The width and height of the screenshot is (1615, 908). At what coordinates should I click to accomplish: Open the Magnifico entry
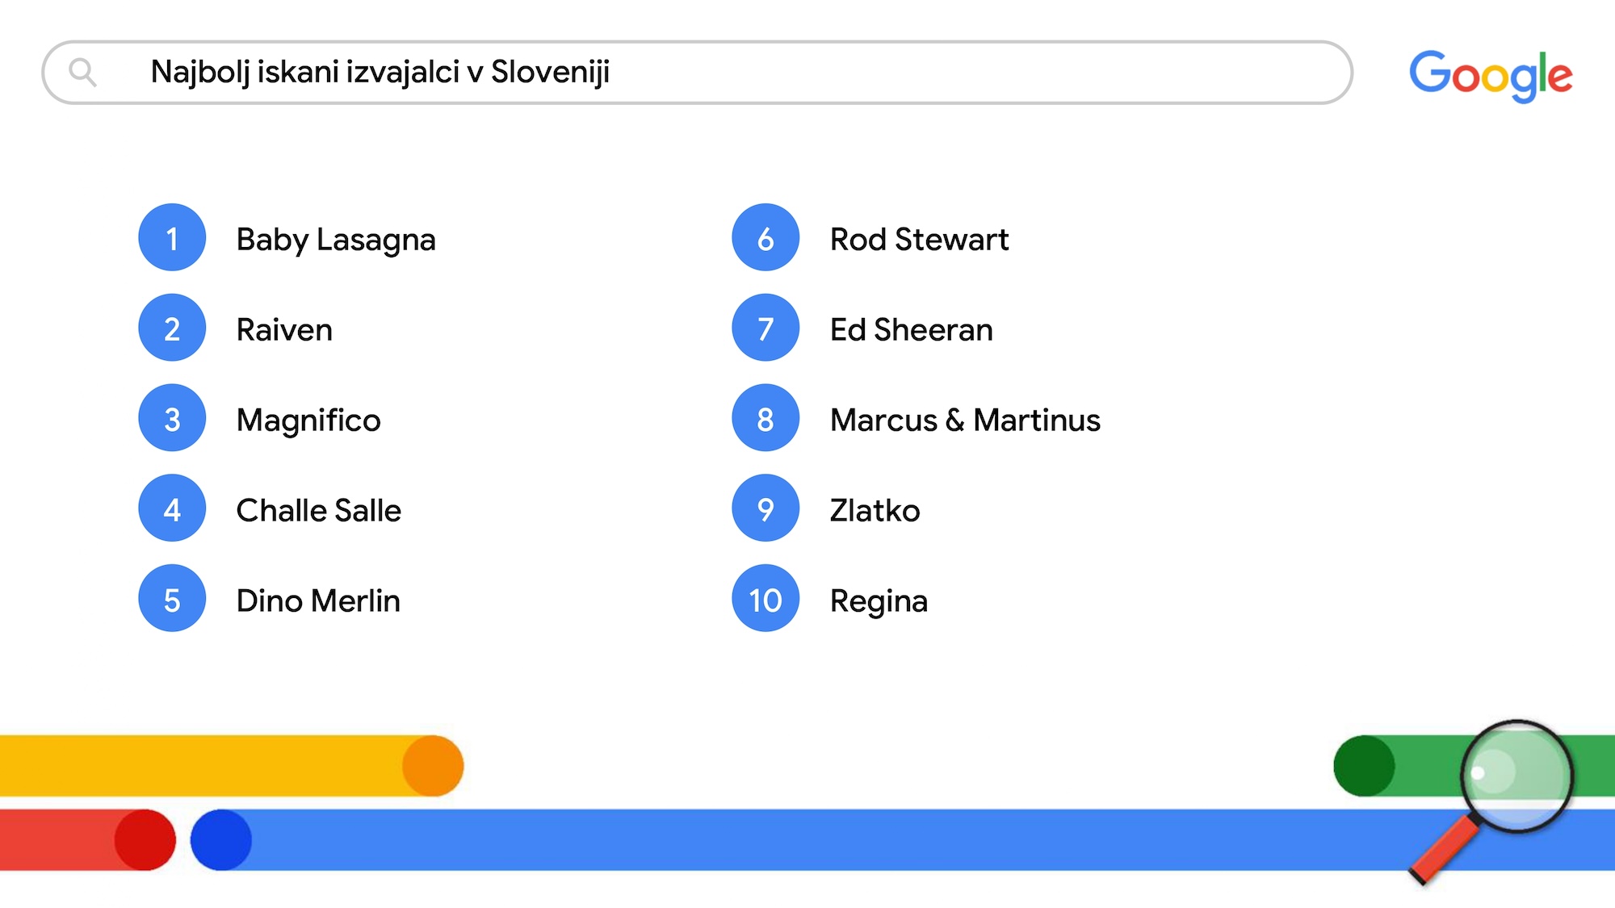pyautogui.click(x=308, y=421)
